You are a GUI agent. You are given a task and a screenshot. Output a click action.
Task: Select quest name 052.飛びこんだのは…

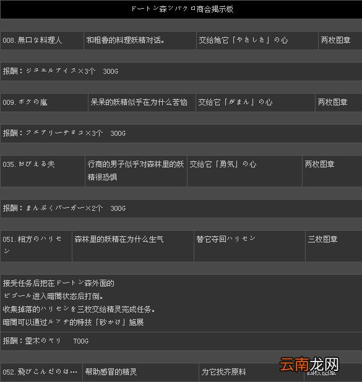tap(40, 372)
